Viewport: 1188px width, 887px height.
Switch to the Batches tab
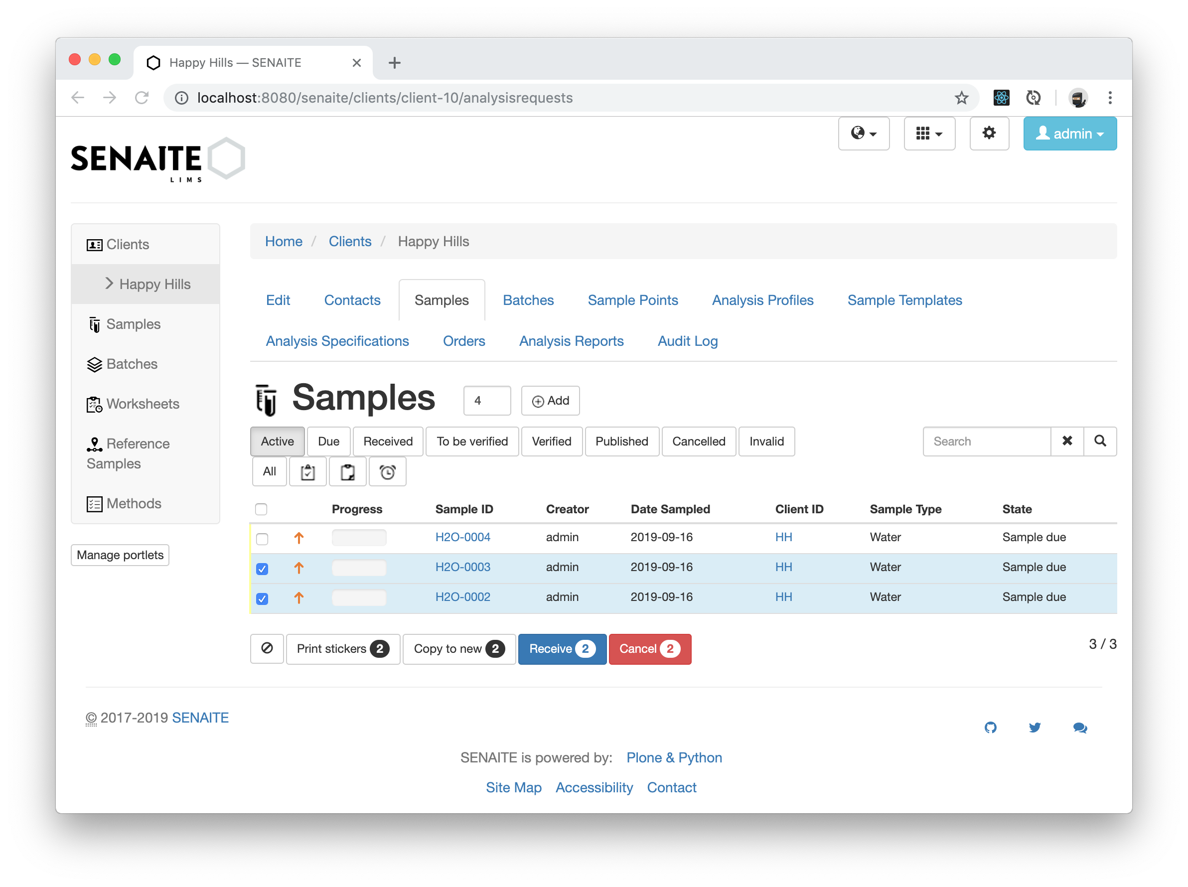click(528, 299)
